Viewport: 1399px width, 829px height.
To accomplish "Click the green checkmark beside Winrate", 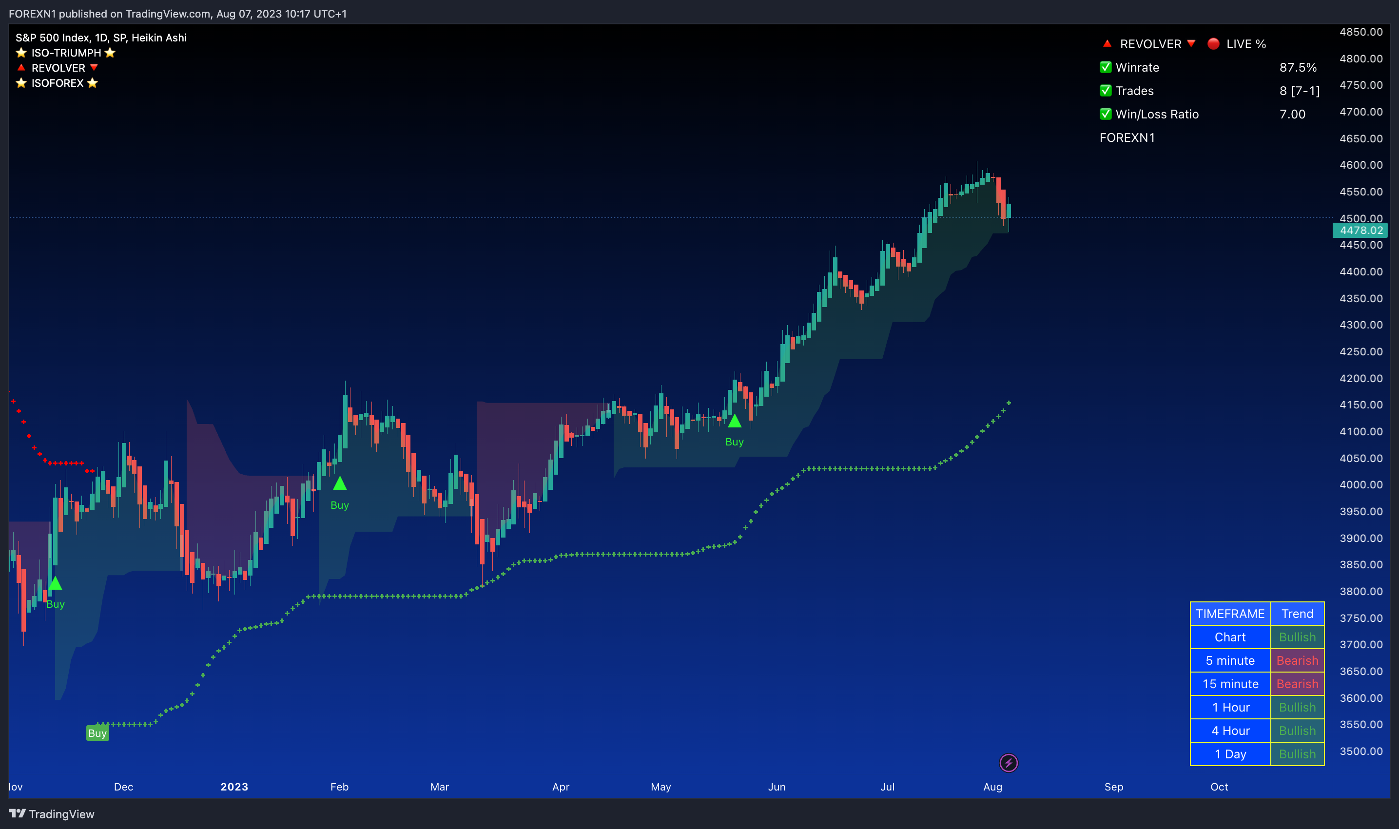I will pyautogui.click(x=1106, y=67).
